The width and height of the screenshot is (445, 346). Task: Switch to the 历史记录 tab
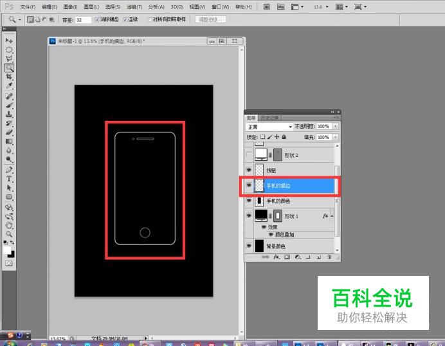coord(269,118)
